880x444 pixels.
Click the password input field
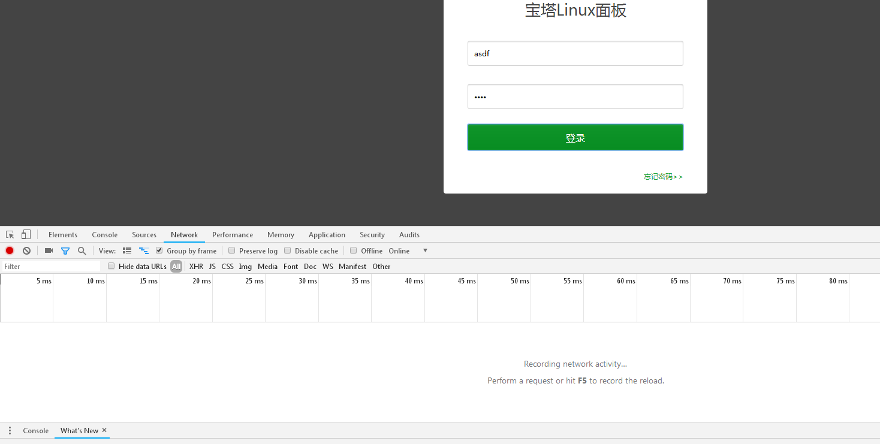[575, 96]
